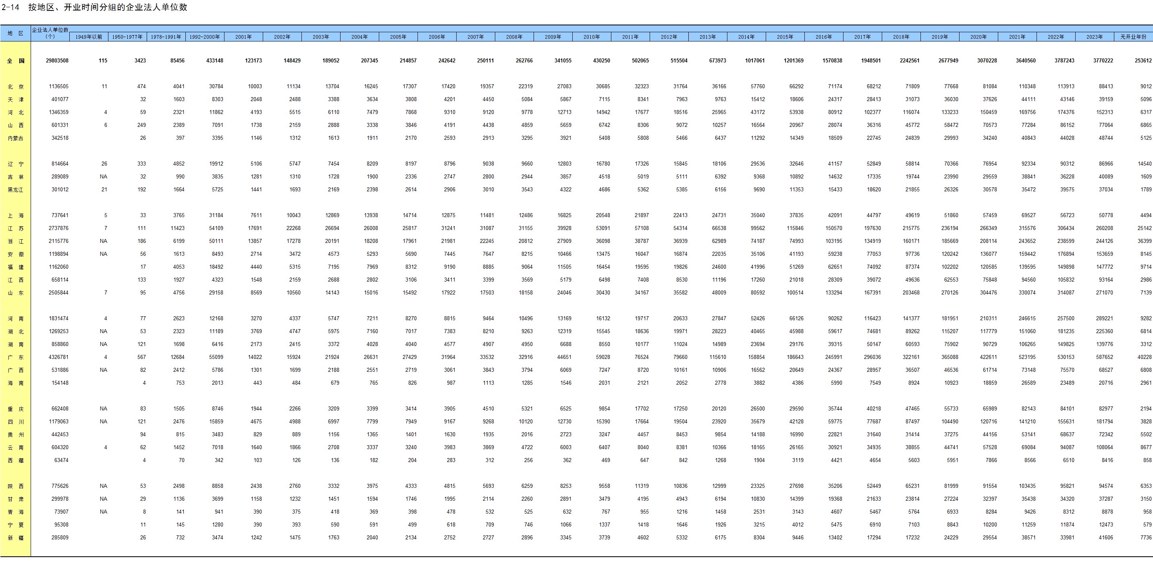Click the 西藏 row label
The width and height of the screenshot is (1153, 570).
click(x=15, y=460)
